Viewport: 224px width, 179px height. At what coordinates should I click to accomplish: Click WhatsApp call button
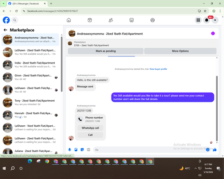[90, 128]
